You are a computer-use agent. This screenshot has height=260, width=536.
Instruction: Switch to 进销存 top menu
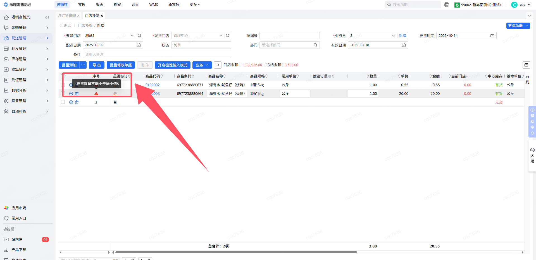pos(62,5)
